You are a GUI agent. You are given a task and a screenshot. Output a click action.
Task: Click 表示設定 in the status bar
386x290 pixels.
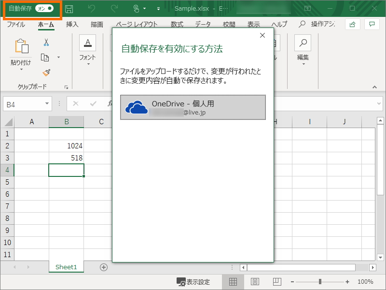tap(193, 281)
